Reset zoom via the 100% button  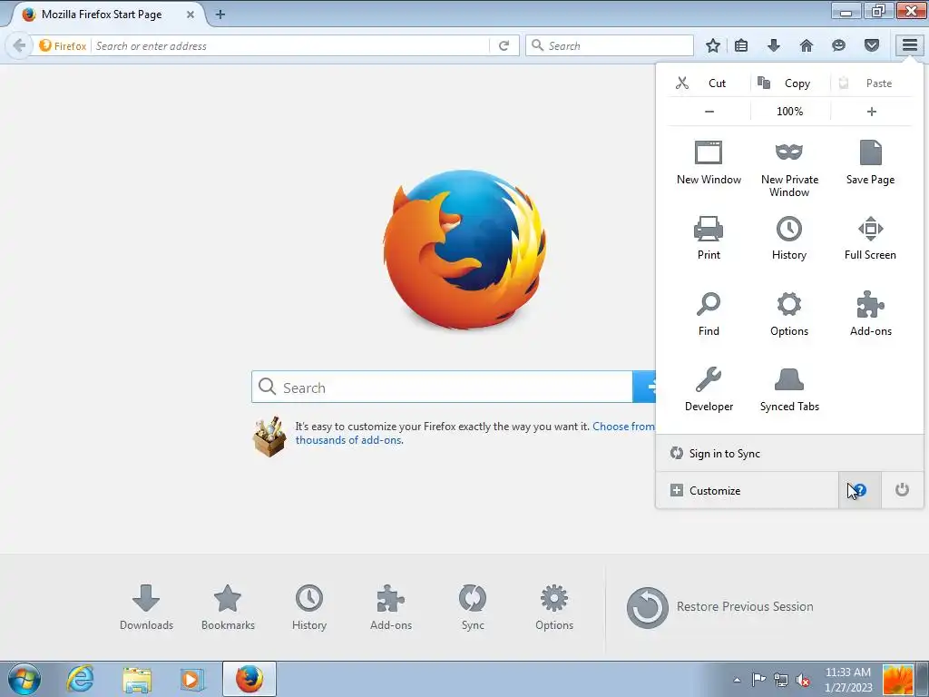coord(790,112)
